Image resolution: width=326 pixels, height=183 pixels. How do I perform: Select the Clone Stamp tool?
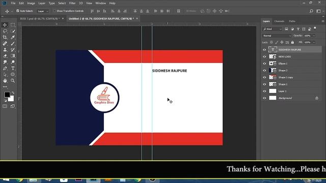coord(5,50)
